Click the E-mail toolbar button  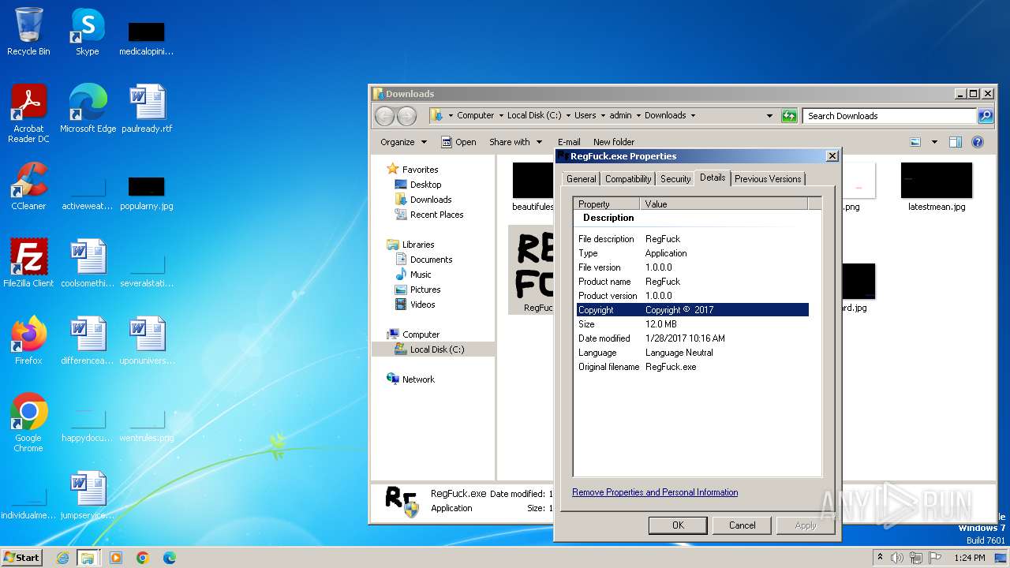569,142
